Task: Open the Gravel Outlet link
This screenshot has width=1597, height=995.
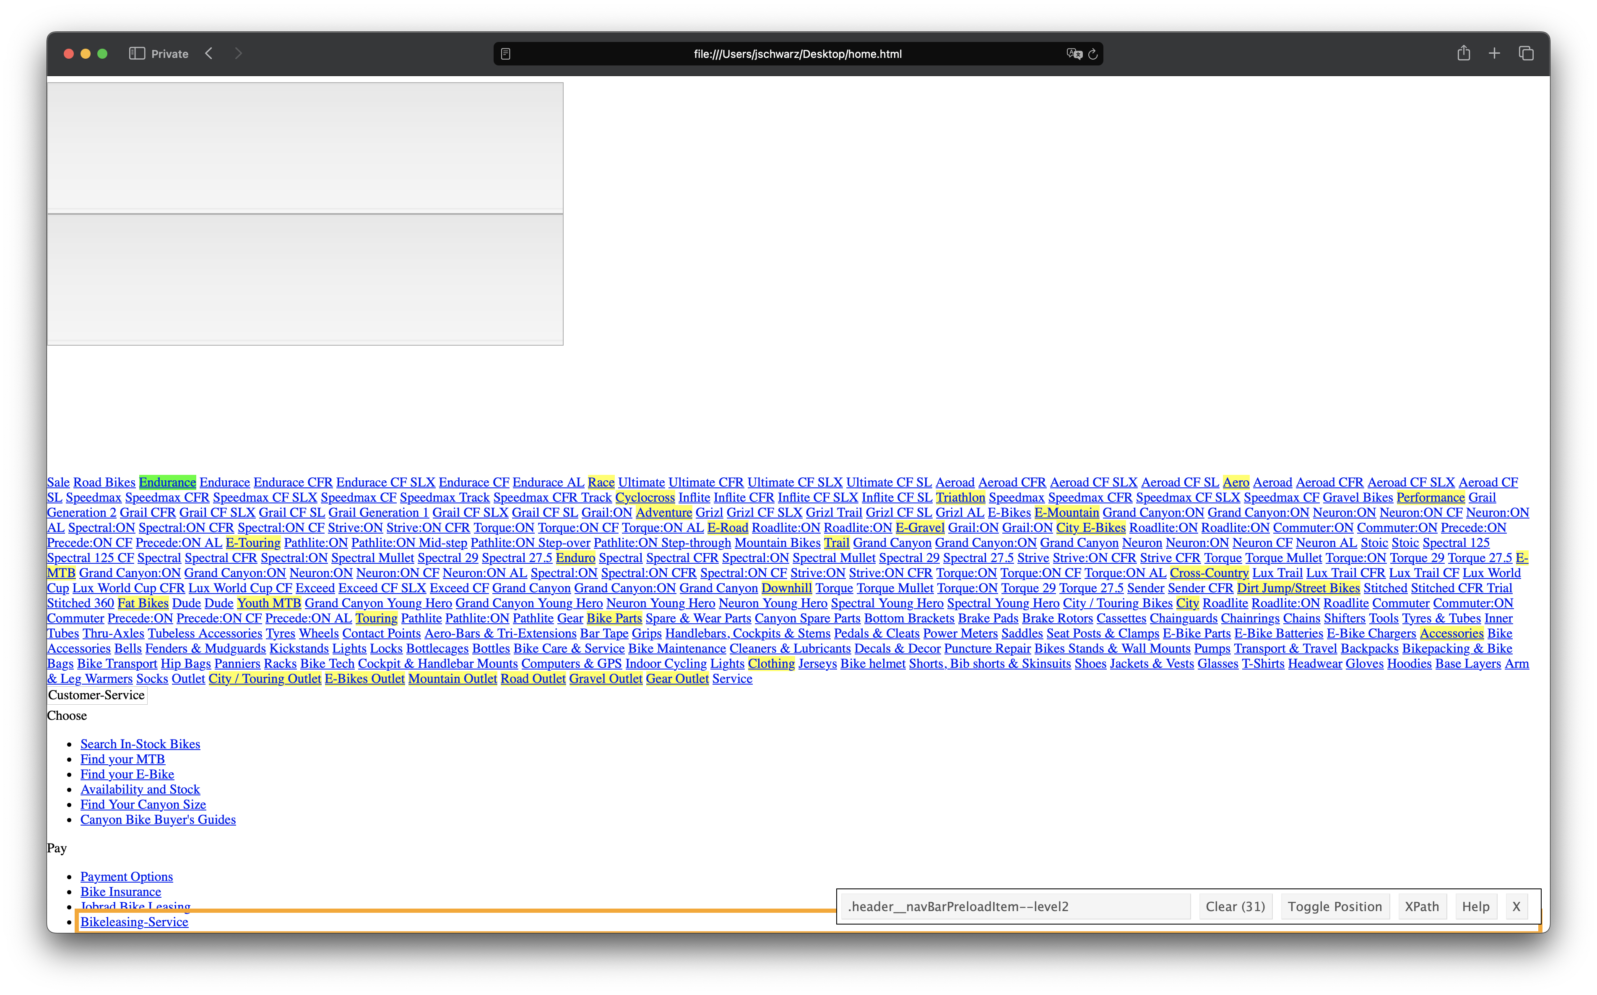Action: (605, 679)
